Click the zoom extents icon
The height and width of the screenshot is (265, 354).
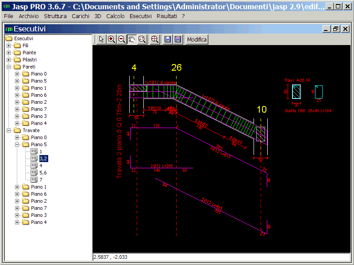tap(155, 39)
